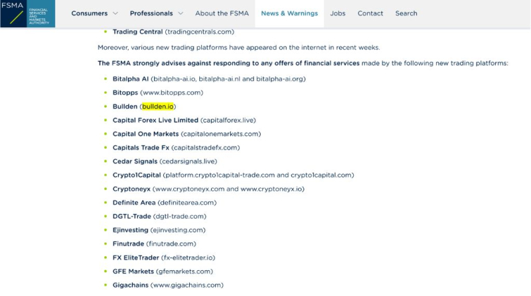Open the Jobs page
This screenshot has height=296, width=531.
[x=338, y=13]
